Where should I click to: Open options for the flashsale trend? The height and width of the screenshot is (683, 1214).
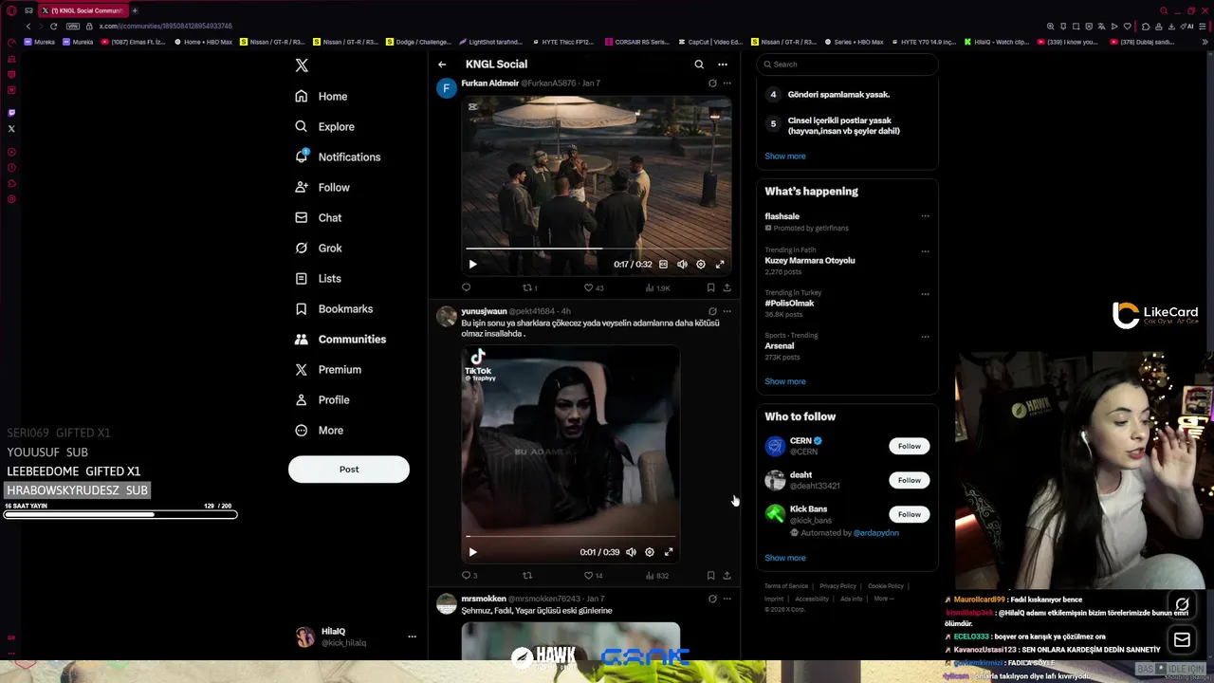point(925,216)
